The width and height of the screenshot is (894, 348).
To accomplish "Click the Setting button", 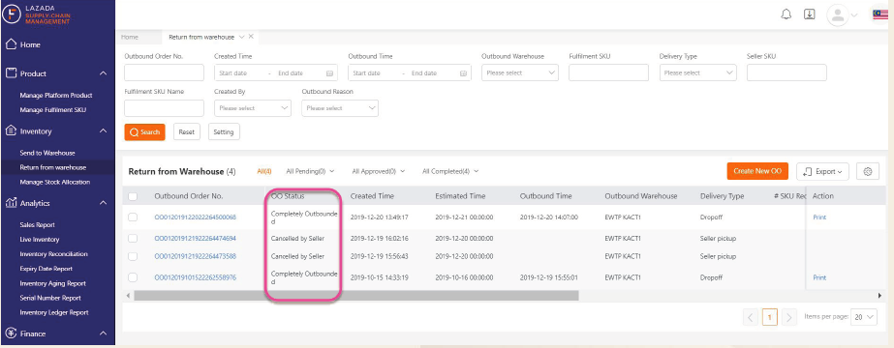I will [224, 131].
